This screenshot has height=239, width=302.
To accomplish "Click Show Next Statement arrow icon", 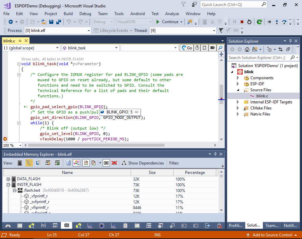I will tap(269, 22).
